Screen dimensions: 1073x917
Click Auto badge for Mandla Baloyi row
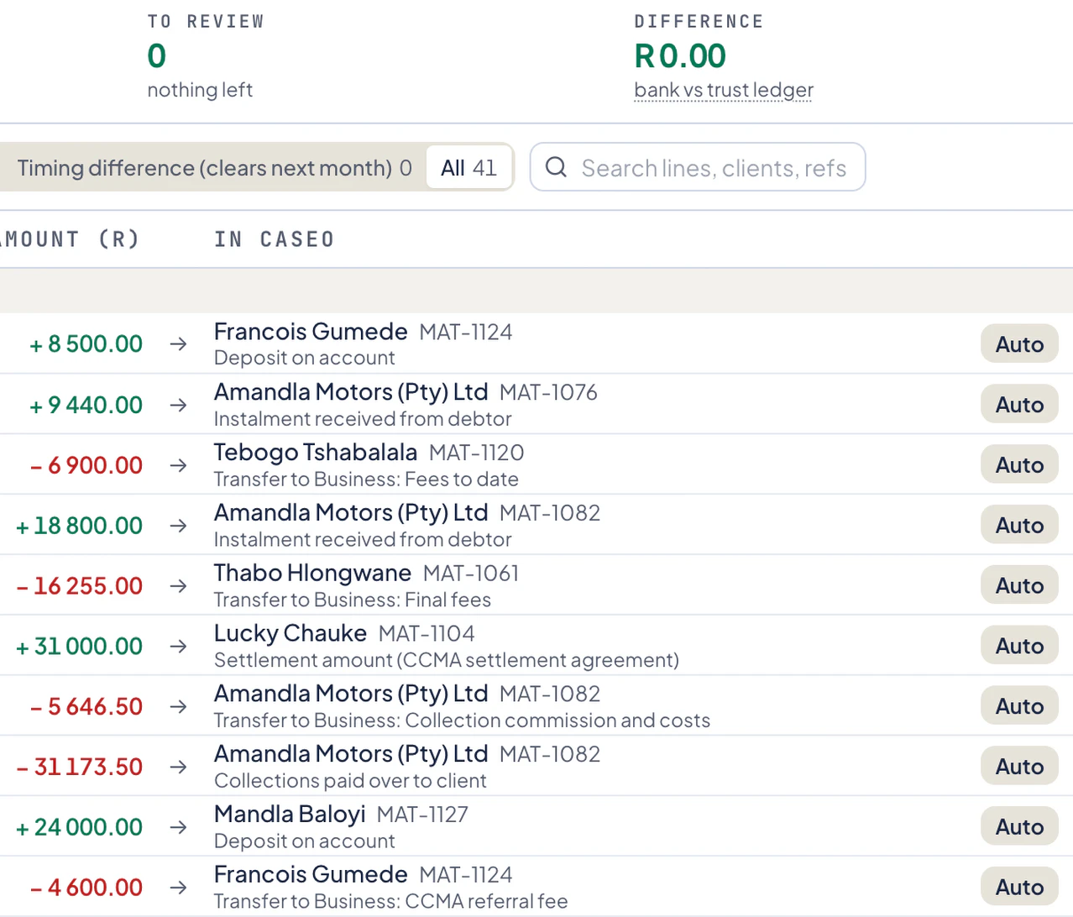pyautogui.click(x=1019, y=827)
